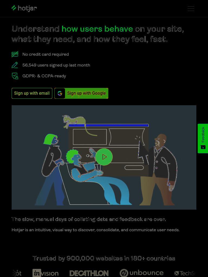The image size is (208, 277).
Task: Click the HubSpot logo at carousel edge
Action: click(x=17, y=273)
